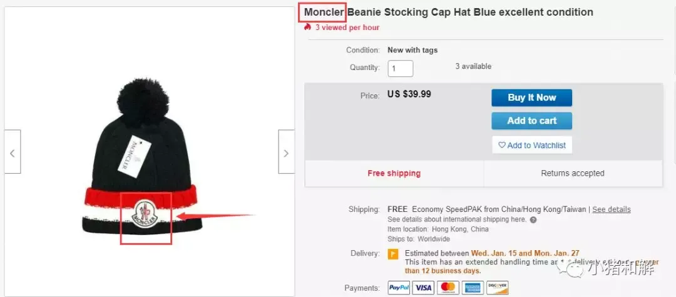
Task: Click the Moncler listing title
Action: 448,12
